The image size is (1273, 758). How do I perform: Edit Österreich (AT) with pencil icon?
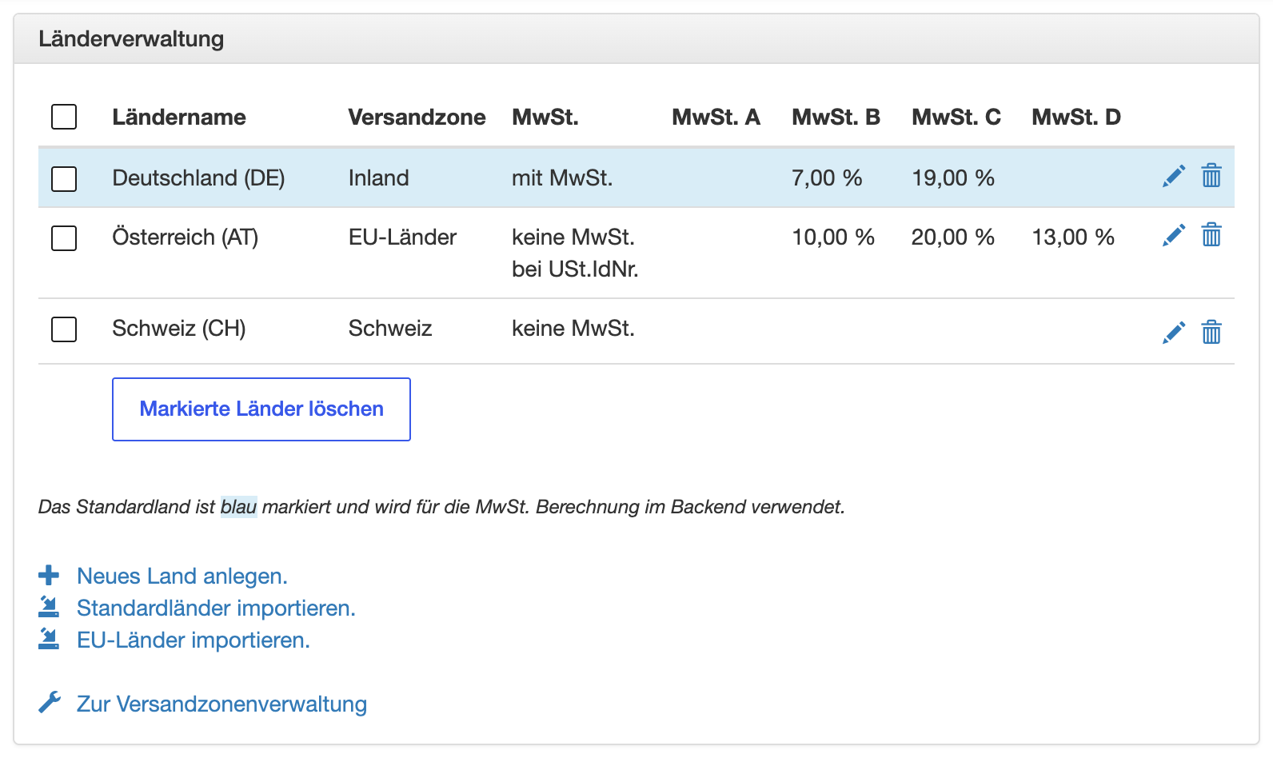point(1174,235)
